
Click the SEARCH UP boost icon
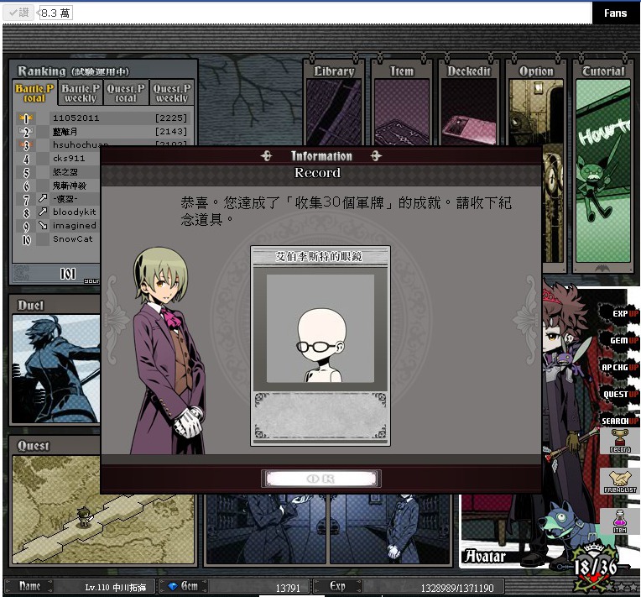point(620,421)
